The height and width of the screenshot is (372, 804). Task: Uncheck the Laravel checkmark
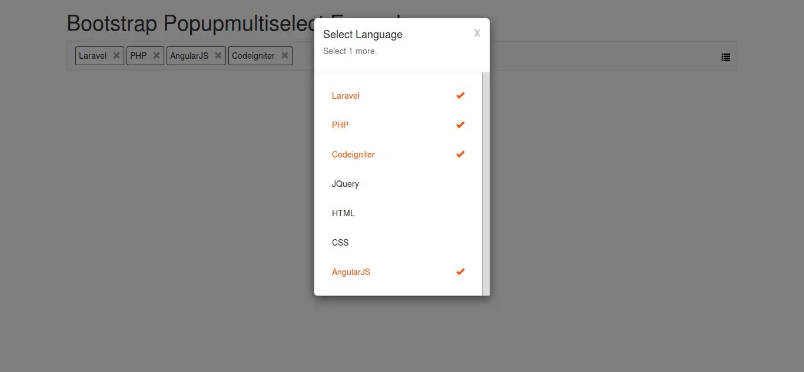point(460,95)
